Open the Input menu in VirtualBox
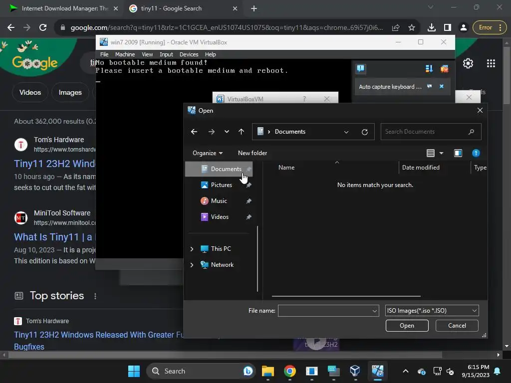This screenshot has width=511, height=383. (x=166, y=54)
